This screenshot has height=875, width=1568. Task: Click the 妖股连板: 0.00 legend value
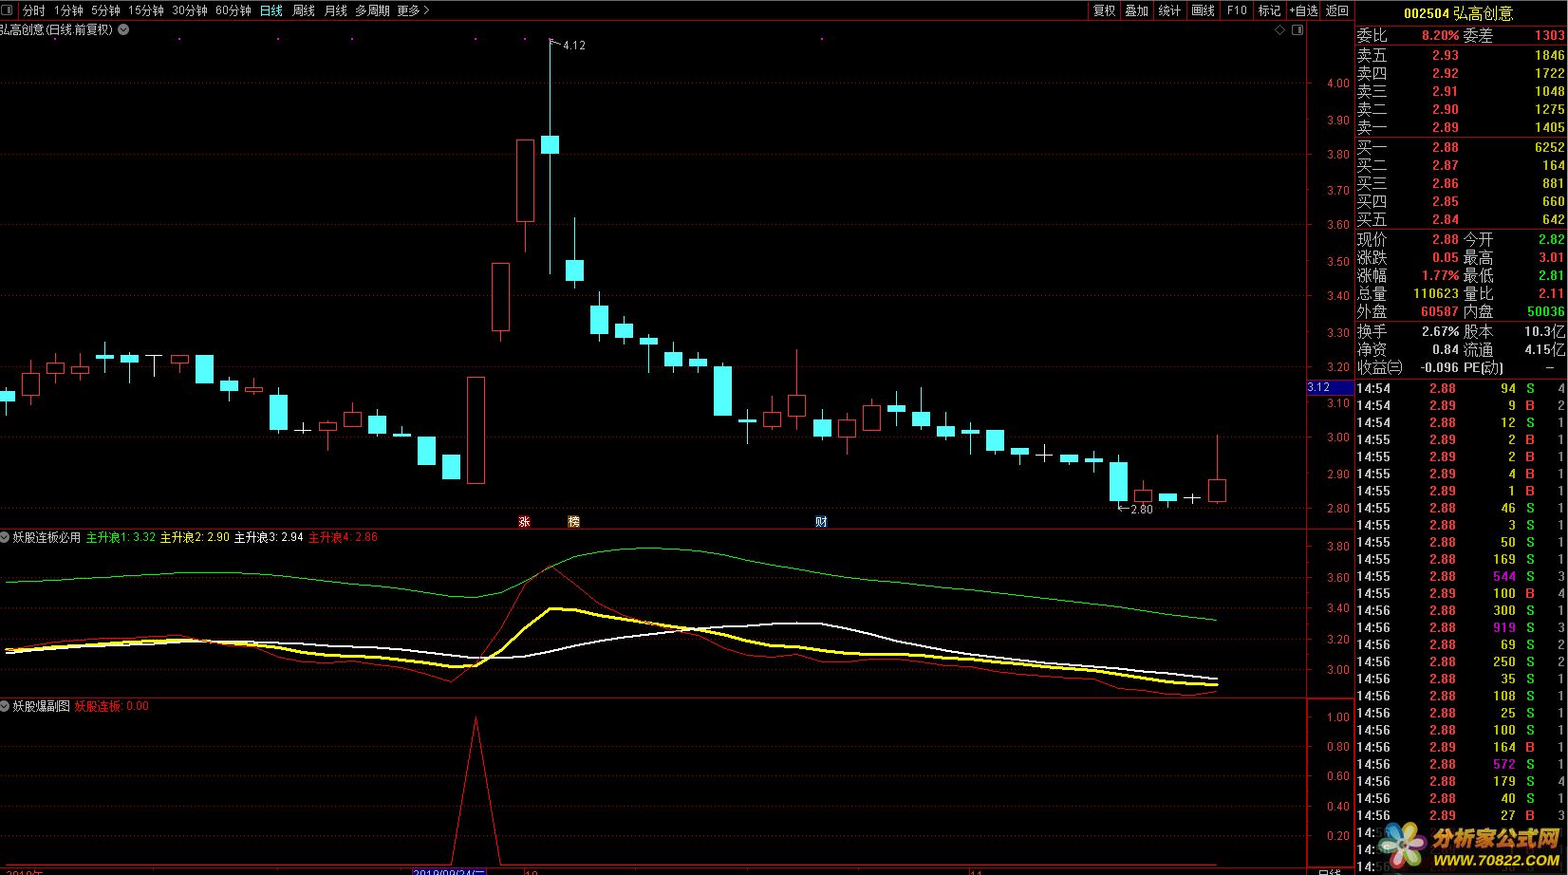pos(111,706)
